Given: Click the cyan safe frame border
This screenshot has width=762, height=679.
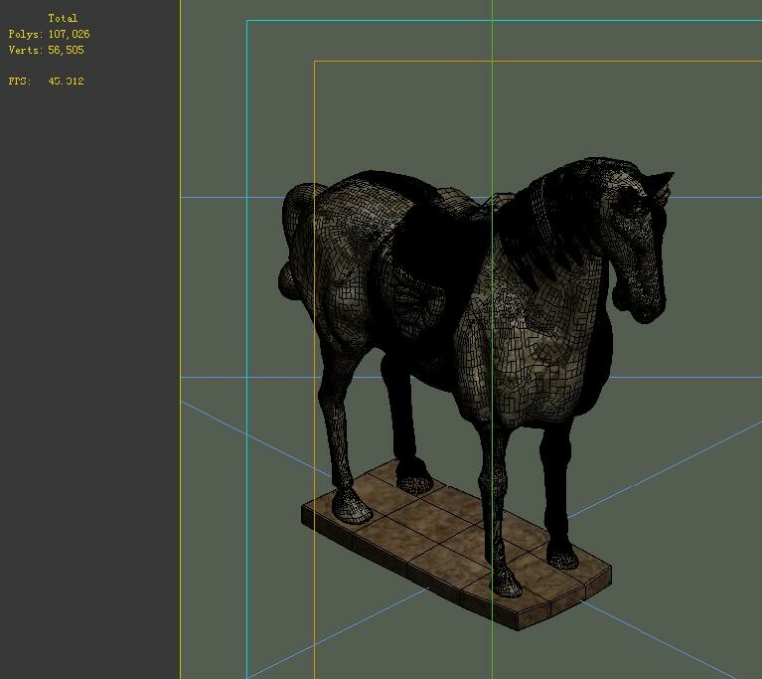Looking at the screenshot, I should coord(246,340).
